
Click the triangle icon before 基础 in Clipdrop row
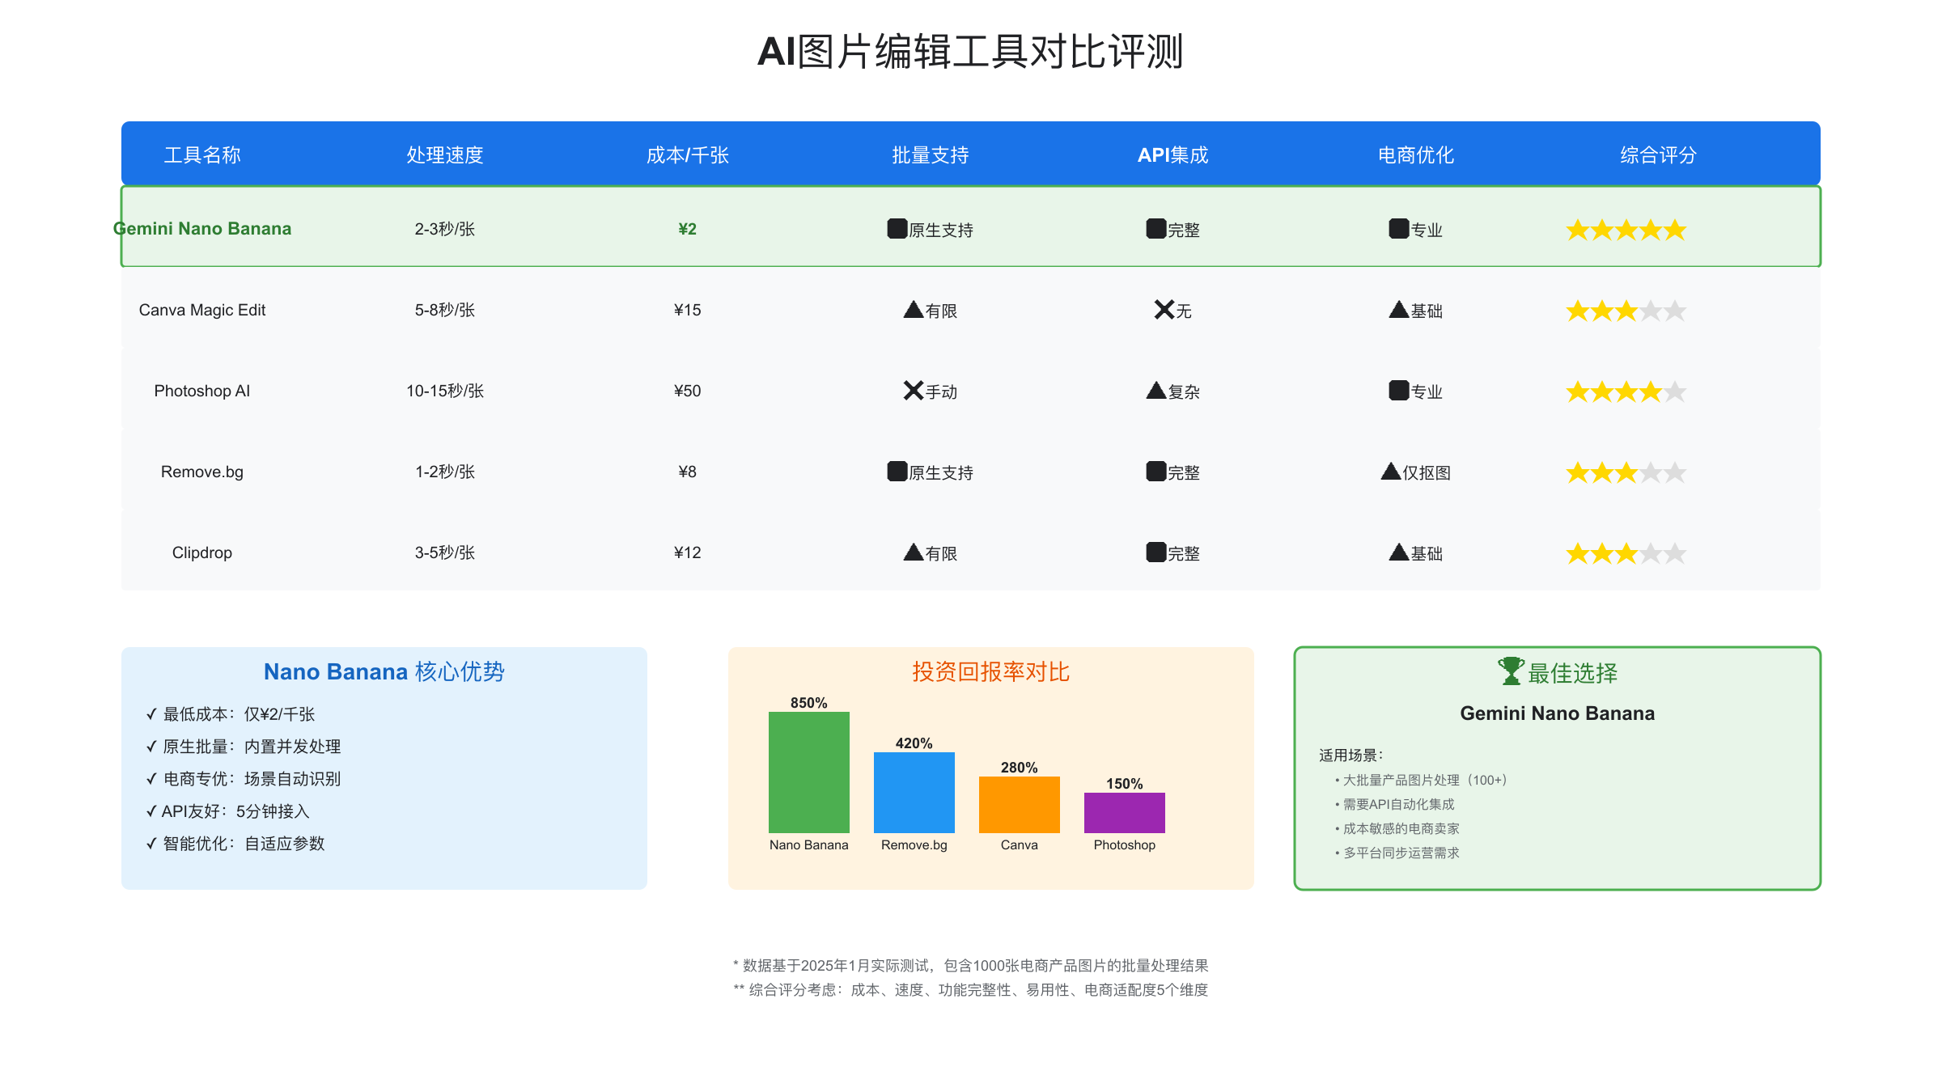point(1399,552)
